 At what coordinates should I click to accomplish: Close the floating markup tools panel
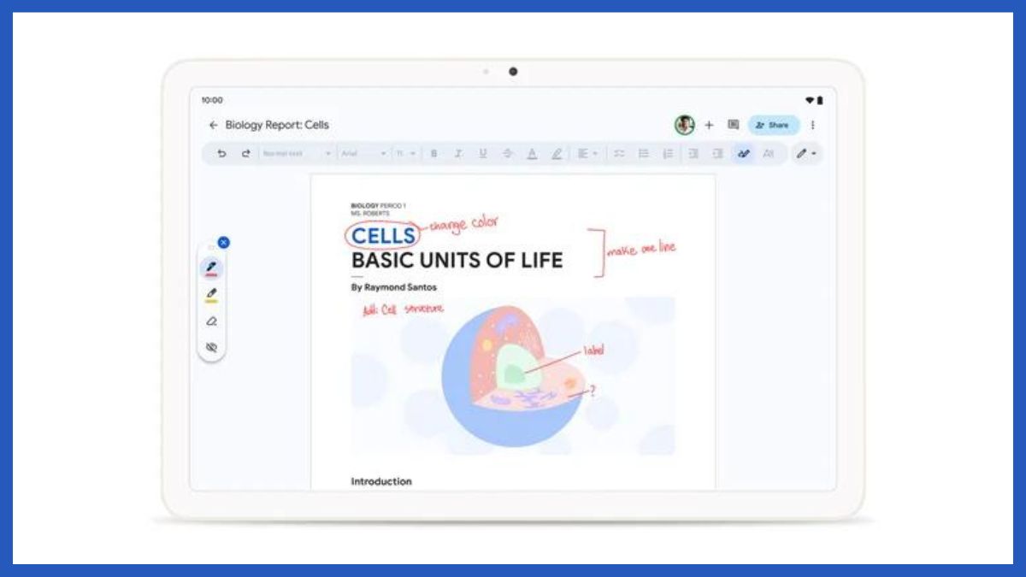coord(223,243)
